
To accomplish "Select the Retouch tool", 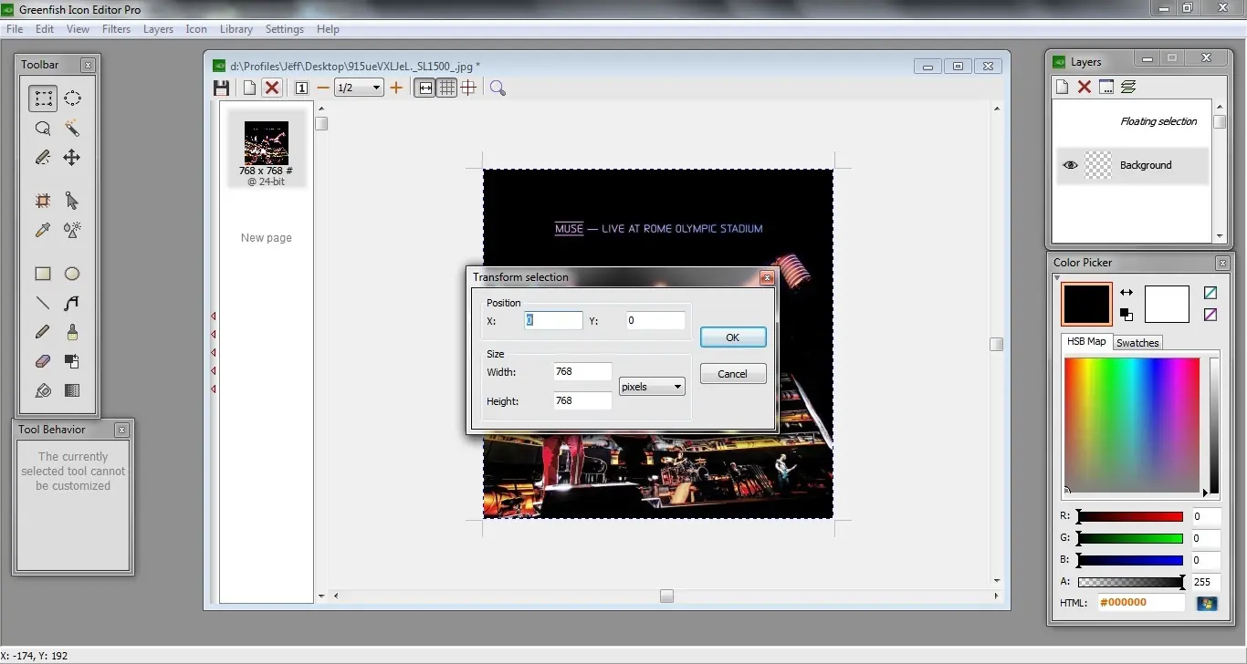I will pos(72,230).
